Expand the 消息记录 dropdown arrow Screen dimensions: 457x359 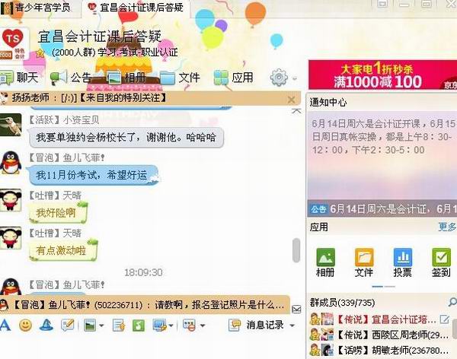(x=292, y=326)
